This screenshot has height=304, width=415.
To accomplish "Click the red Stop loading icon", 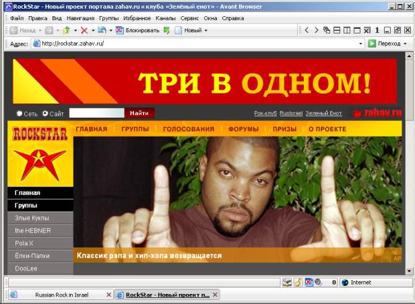I will (84, 30).
